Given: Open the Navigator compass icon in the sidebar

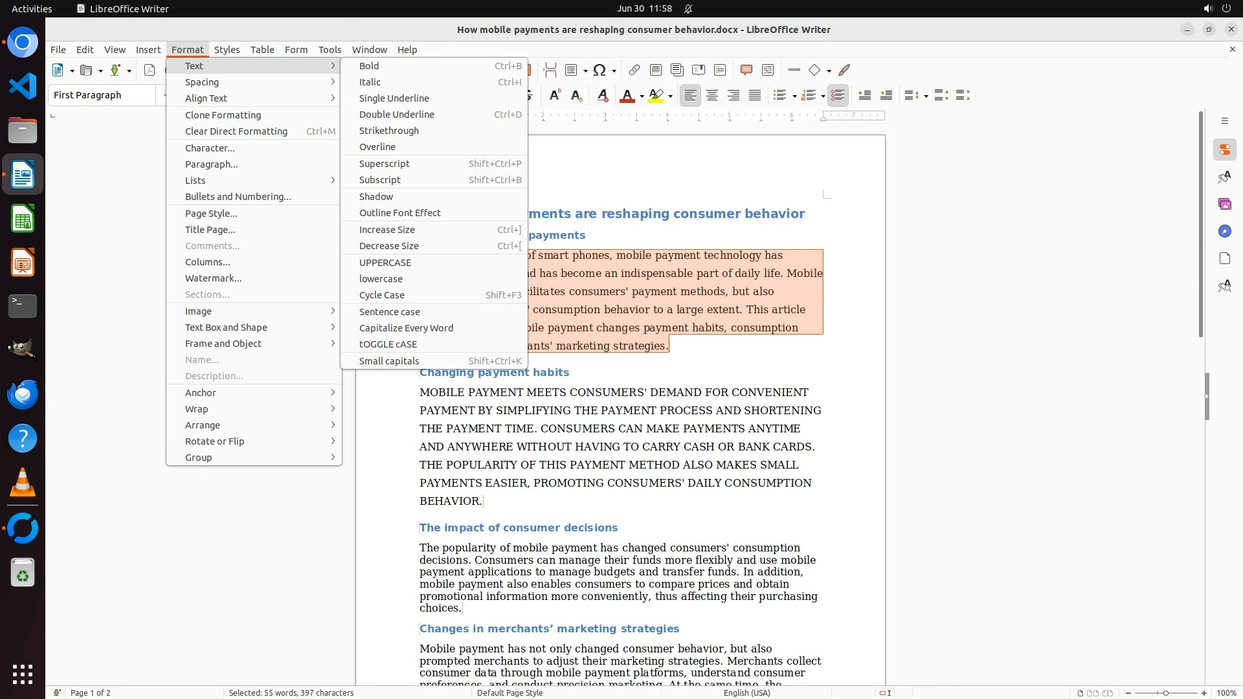Looking at the screenshot, I should [1224, 232].
